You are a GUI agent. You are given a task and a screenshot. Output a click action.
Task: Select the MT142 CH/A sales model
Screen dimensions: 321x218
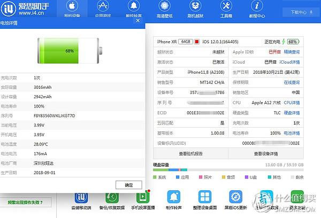click(212, 82)
